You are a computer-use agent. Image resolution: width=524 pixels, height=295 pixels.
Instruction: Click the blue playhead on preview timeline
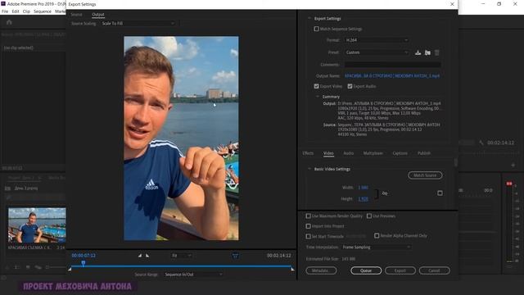click(x=84, y=263)
